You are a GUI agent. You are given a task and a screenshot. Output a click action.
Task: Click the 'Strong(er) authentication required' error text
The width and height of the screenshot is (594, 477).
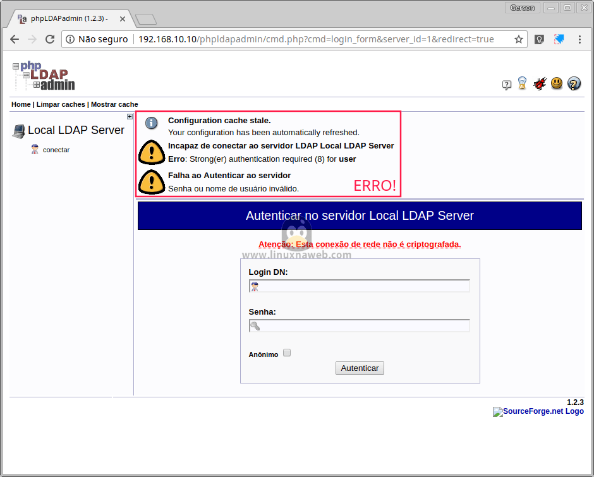coord(262,159)
